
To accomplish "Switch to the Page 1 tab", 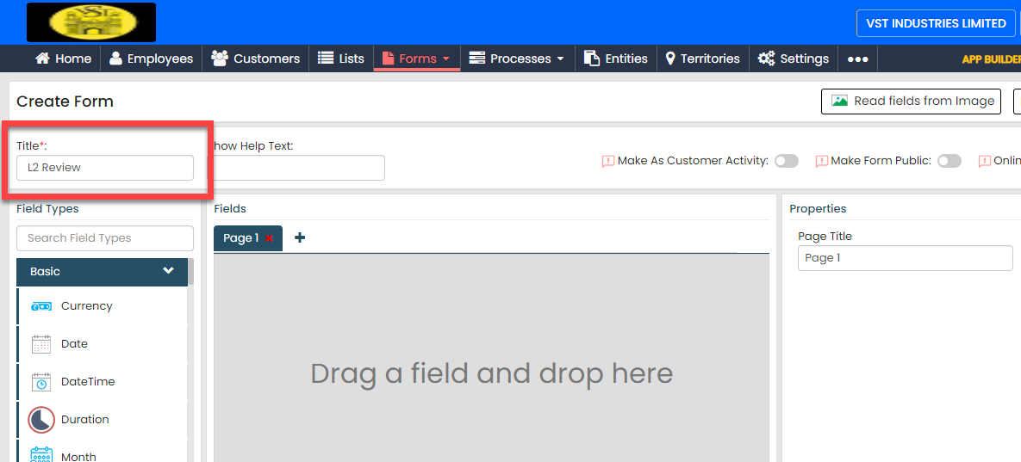I will tap(240, 238).
